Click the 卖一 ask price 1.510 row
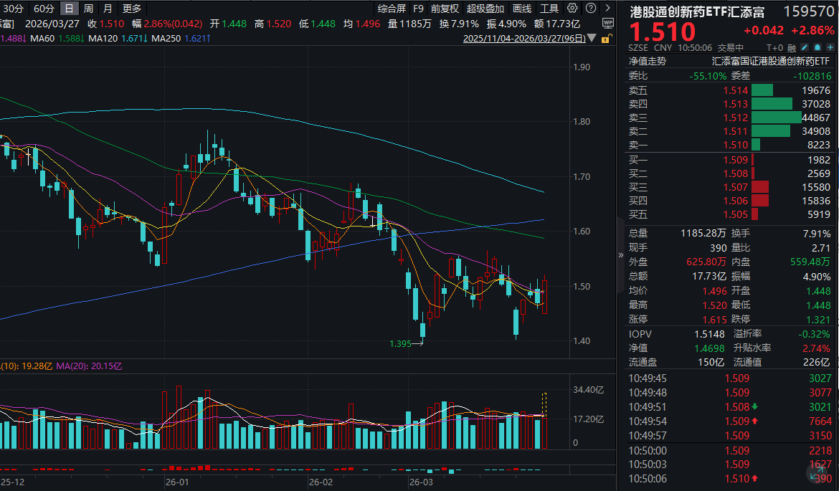 tap(724, 145)
